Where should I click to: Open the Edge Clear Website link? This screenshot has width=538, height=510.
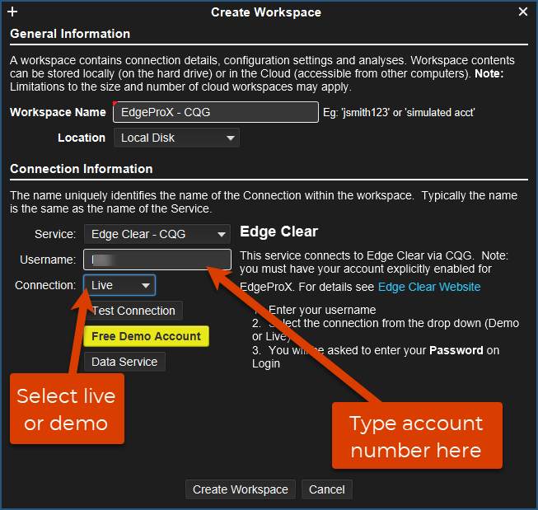click(x=429, y=287)
